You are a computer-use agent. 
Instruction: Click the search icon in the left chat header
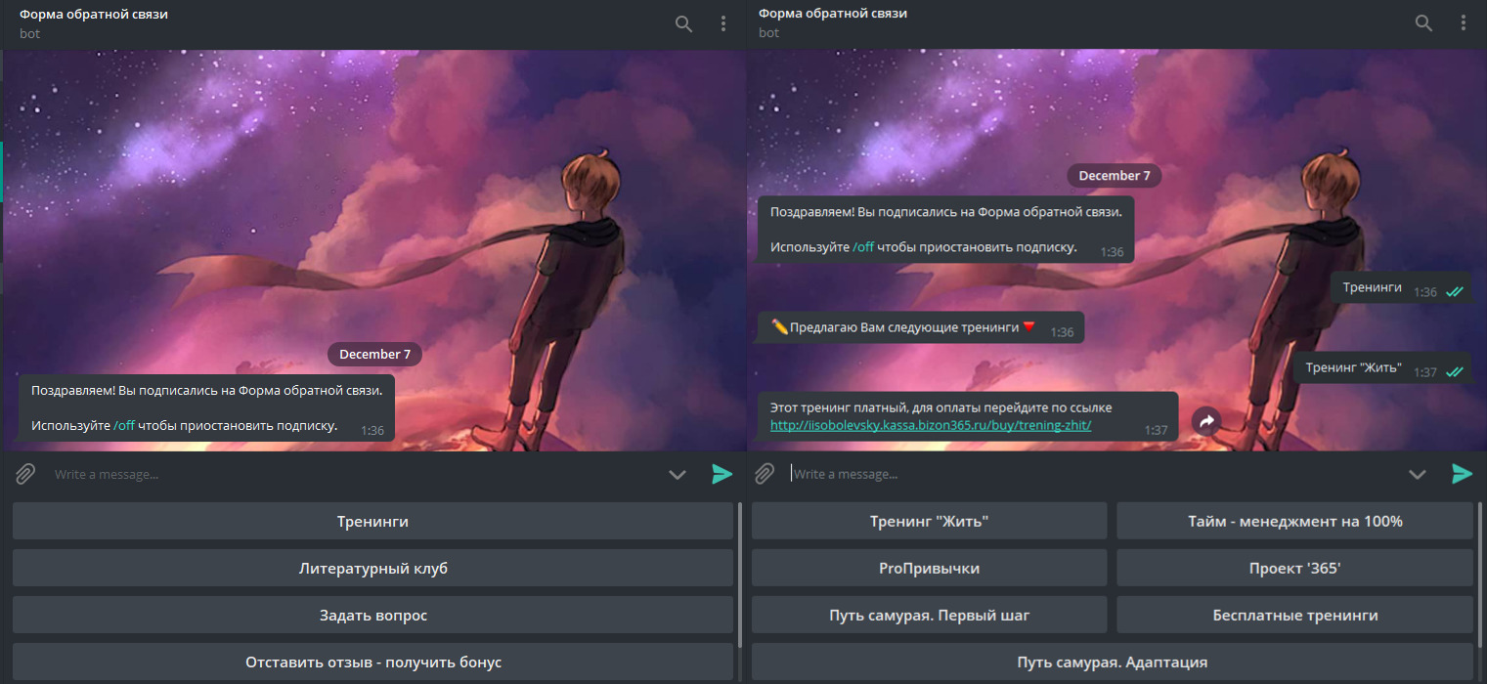[683, 23]
